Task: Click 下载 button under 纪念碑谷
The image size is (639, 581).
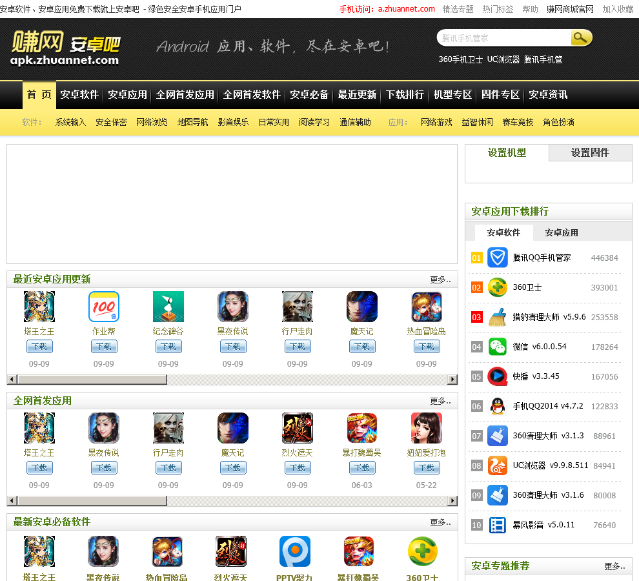Action: coord(168,347)
